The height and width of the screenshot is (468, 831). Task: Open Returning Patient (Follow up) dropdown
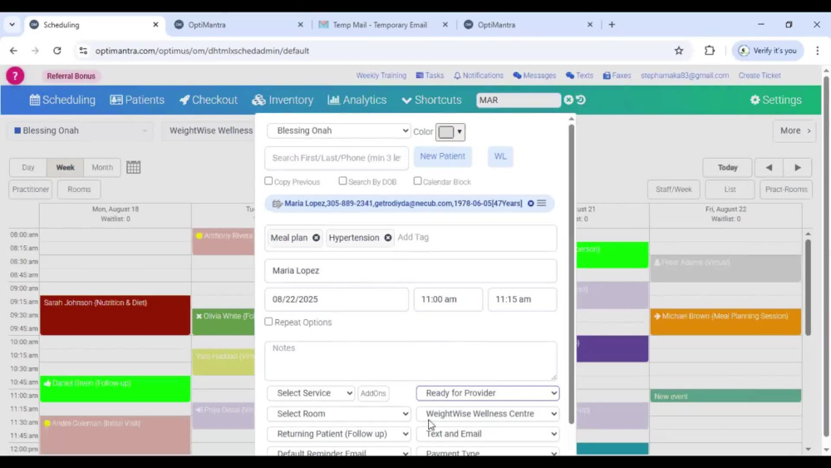pyautogui.click(x=339, y=434)
